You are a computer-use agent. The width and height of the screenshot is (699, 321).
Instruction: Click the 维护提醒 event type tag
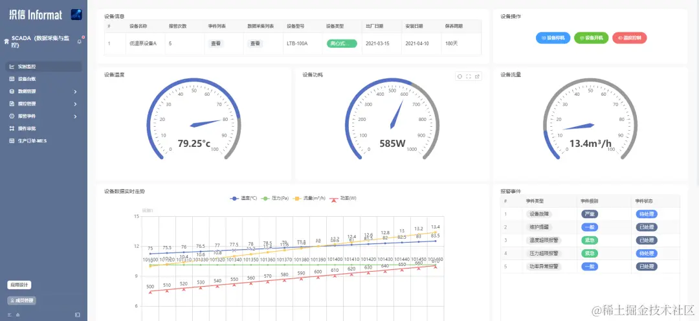[539, 227]
